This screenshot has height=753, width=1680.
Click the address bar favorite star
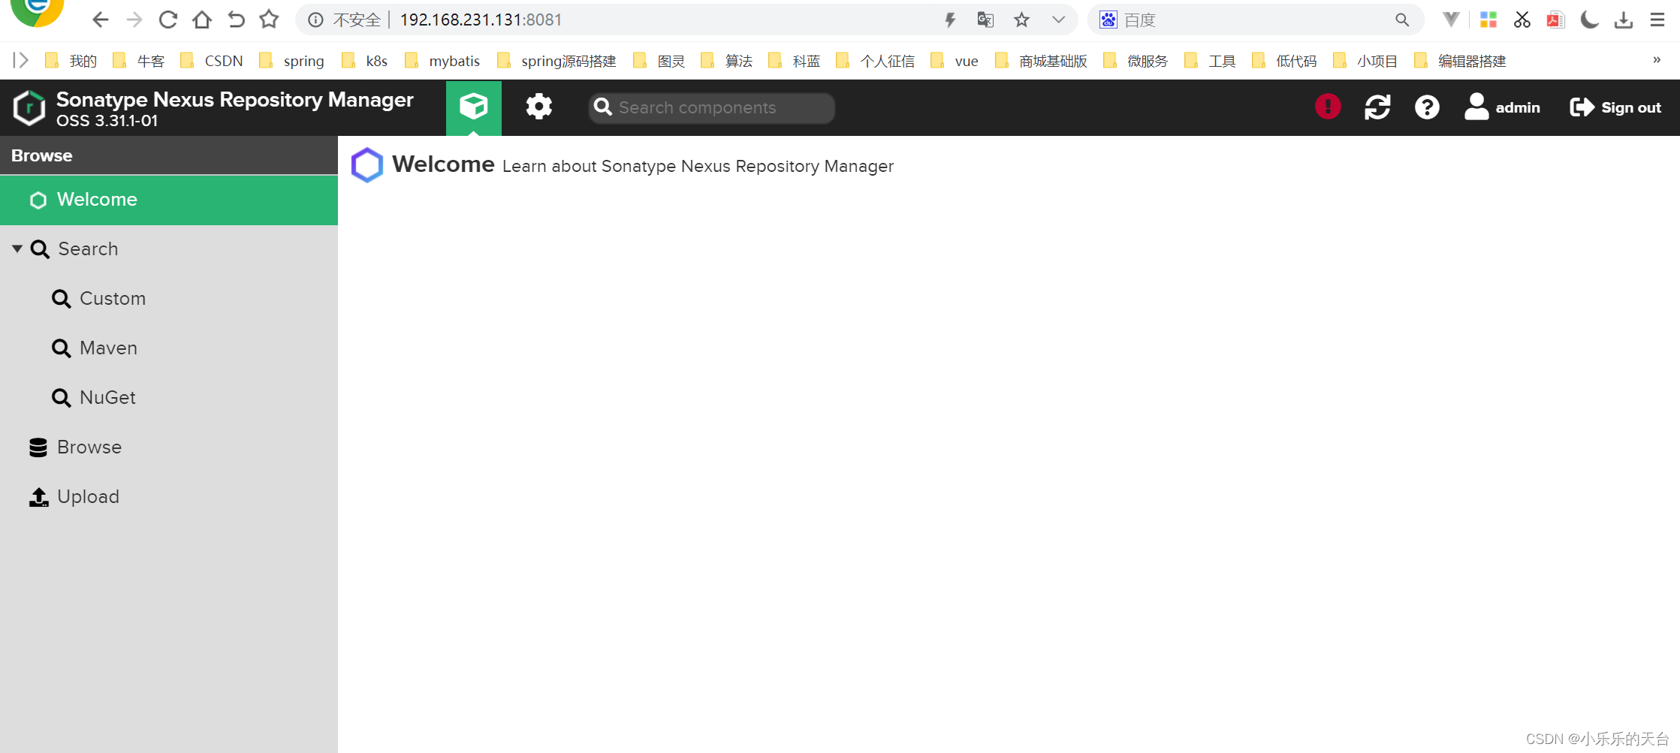point(1021,20)
